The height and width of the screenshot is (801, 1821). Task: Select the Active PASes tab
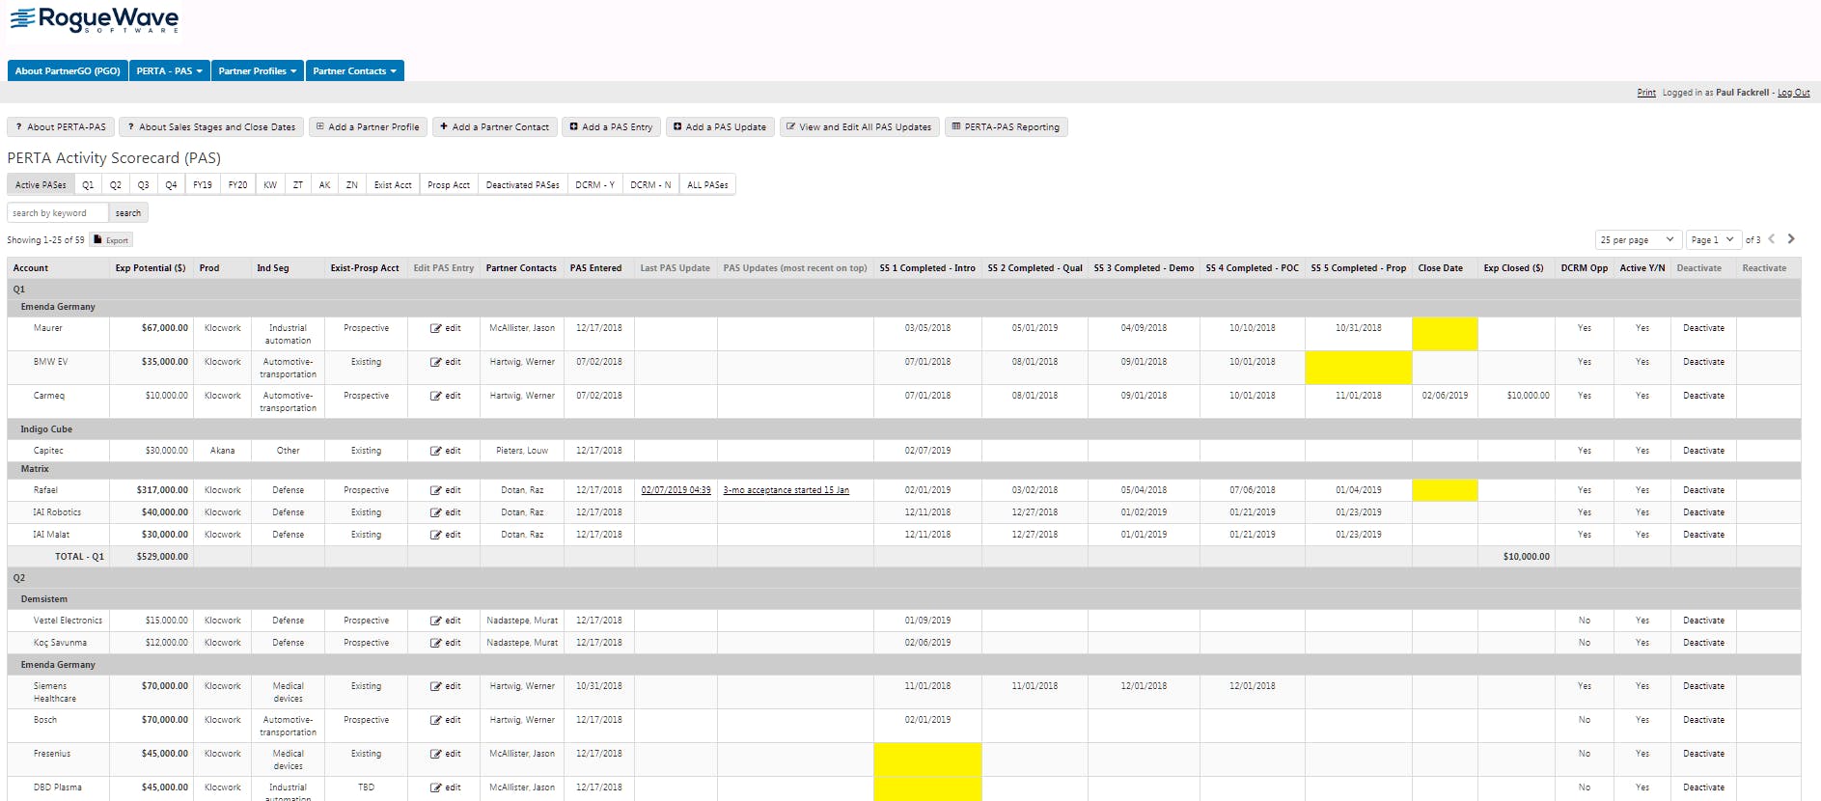tap(41, 184)
